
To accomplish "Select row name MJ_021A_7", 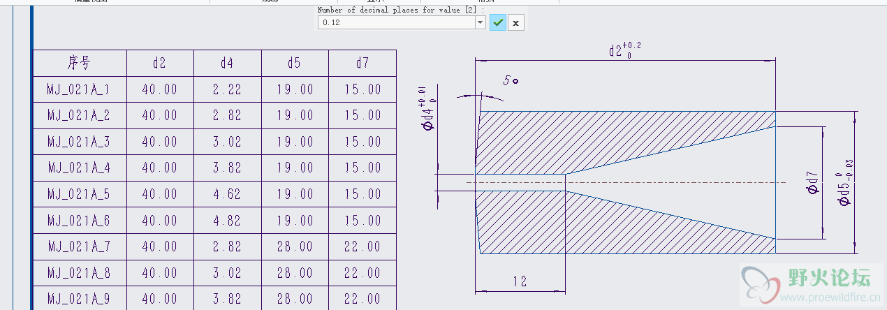I will tap(80, 246).
